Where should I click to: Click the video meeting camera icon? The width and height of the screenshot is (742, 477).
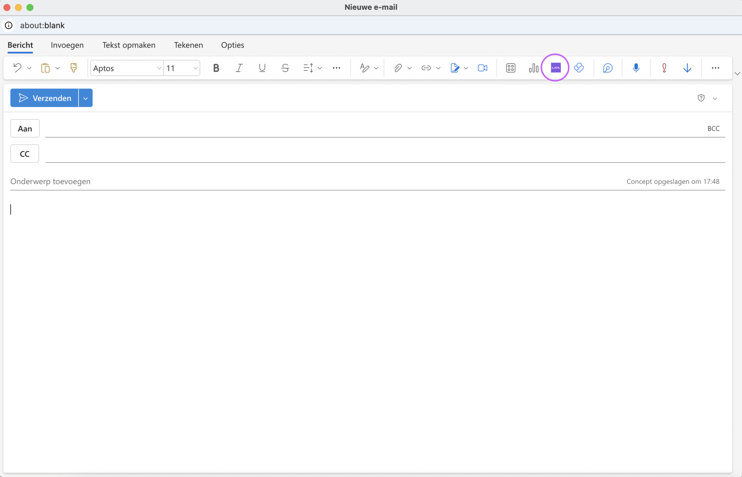click(x=482, y=68)
